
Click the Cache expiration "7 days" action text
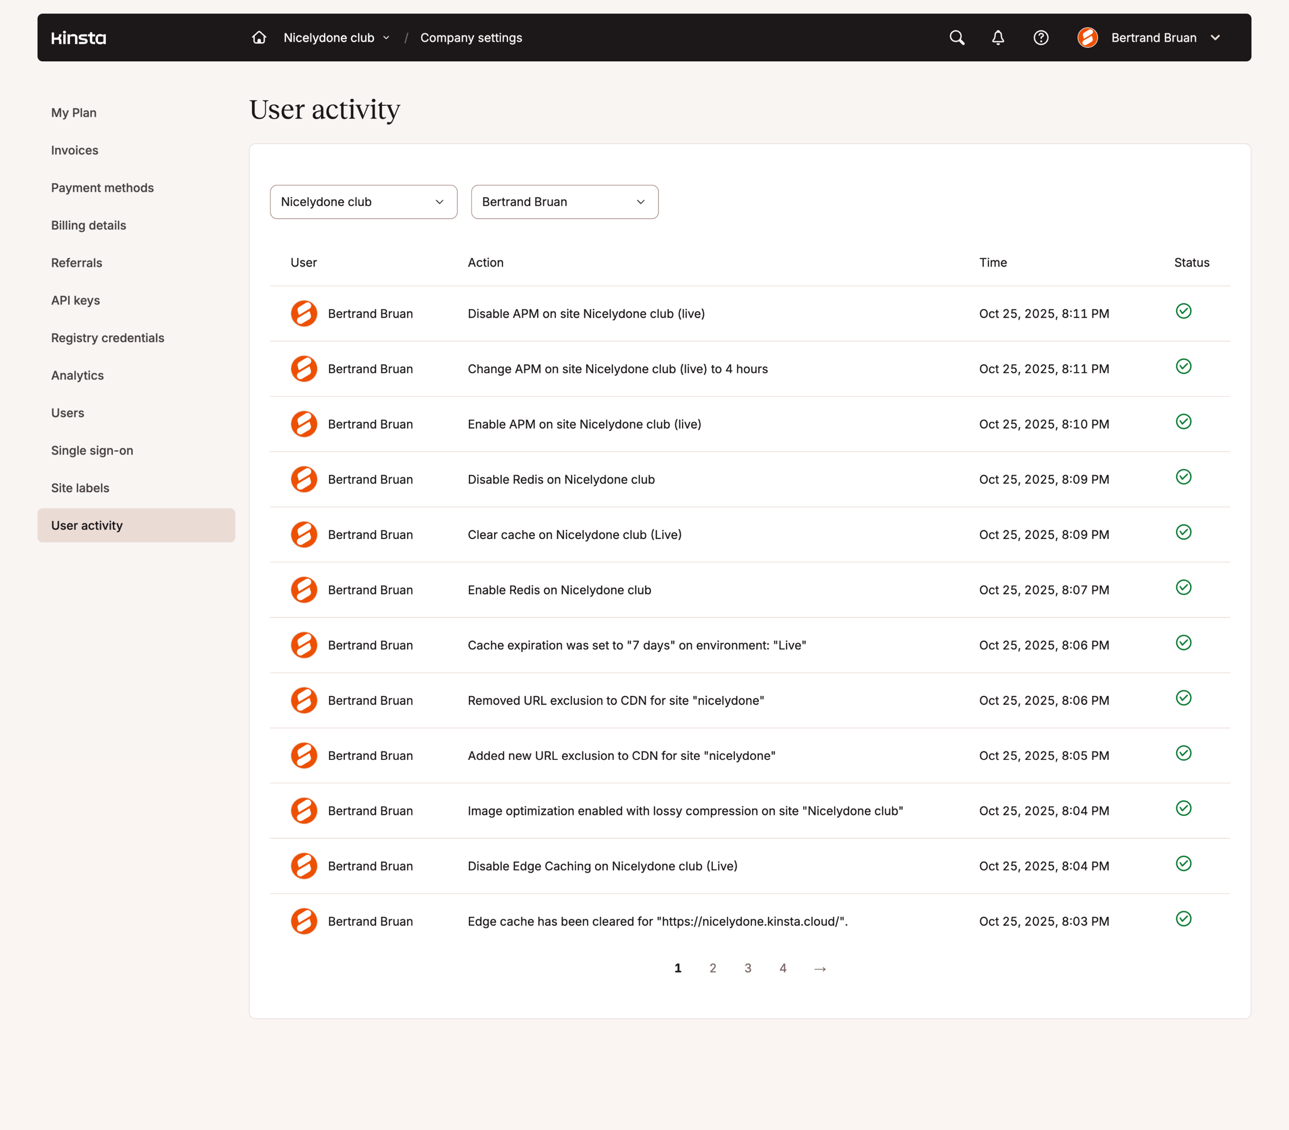[x=638, y=645]
